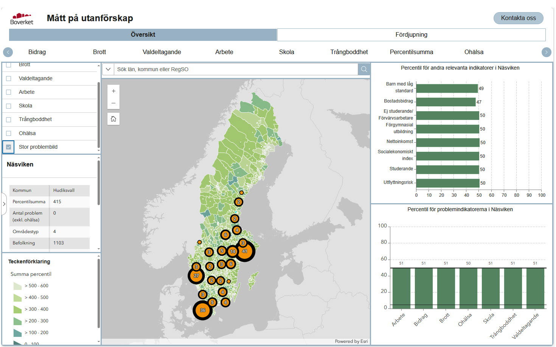Expand the collapsed side panel chevron

pos(4,204)
